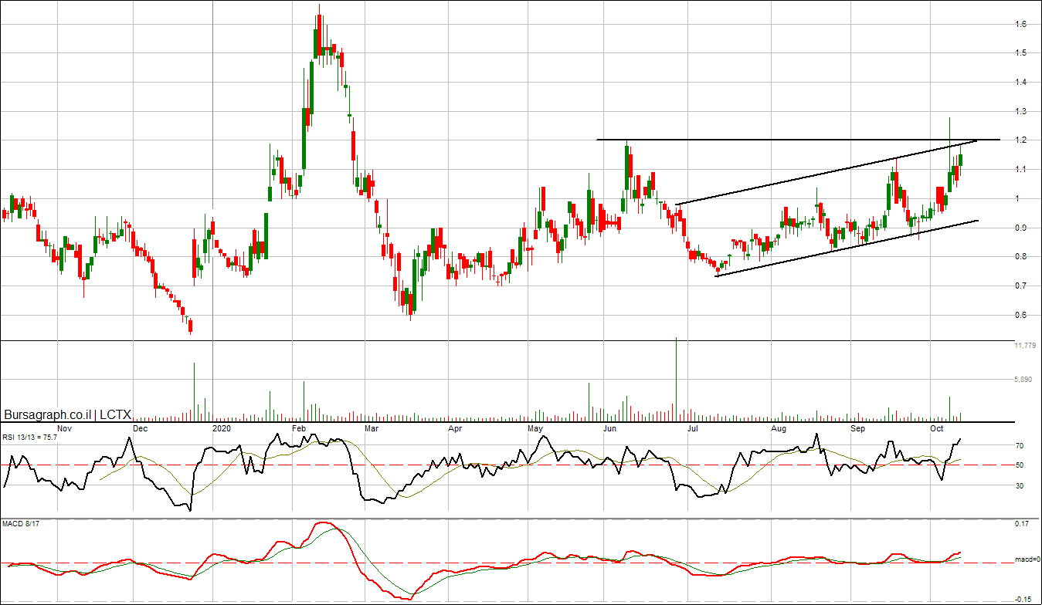Click the 1.4 price axis label
Viewport: 1042px width, 605px height.
1021,83
